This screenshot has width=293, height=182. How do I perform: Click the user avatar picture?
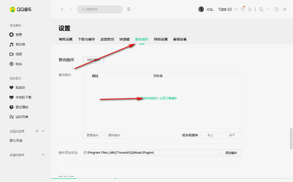click(201, 9)
